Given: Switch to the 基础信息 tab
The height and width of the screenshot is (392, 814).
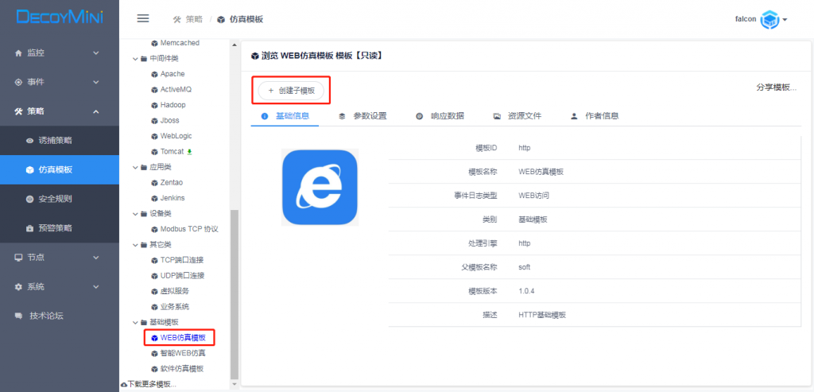Looking at the screenshot, I should click(x=285, y=116).
